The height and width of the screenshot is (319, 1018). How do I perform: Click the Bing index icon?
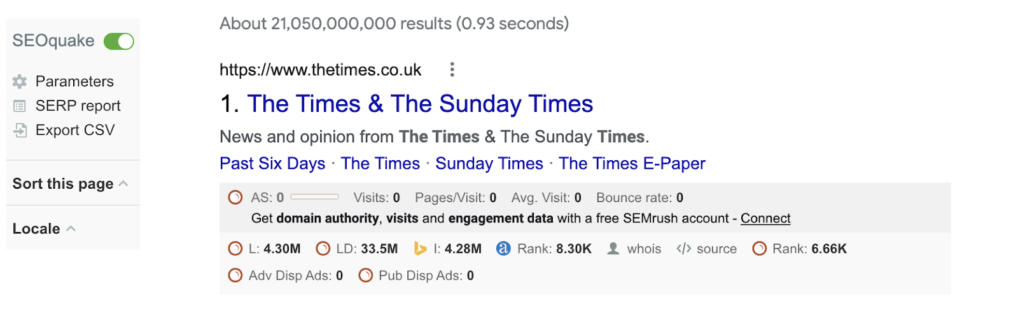pos(420,249)
